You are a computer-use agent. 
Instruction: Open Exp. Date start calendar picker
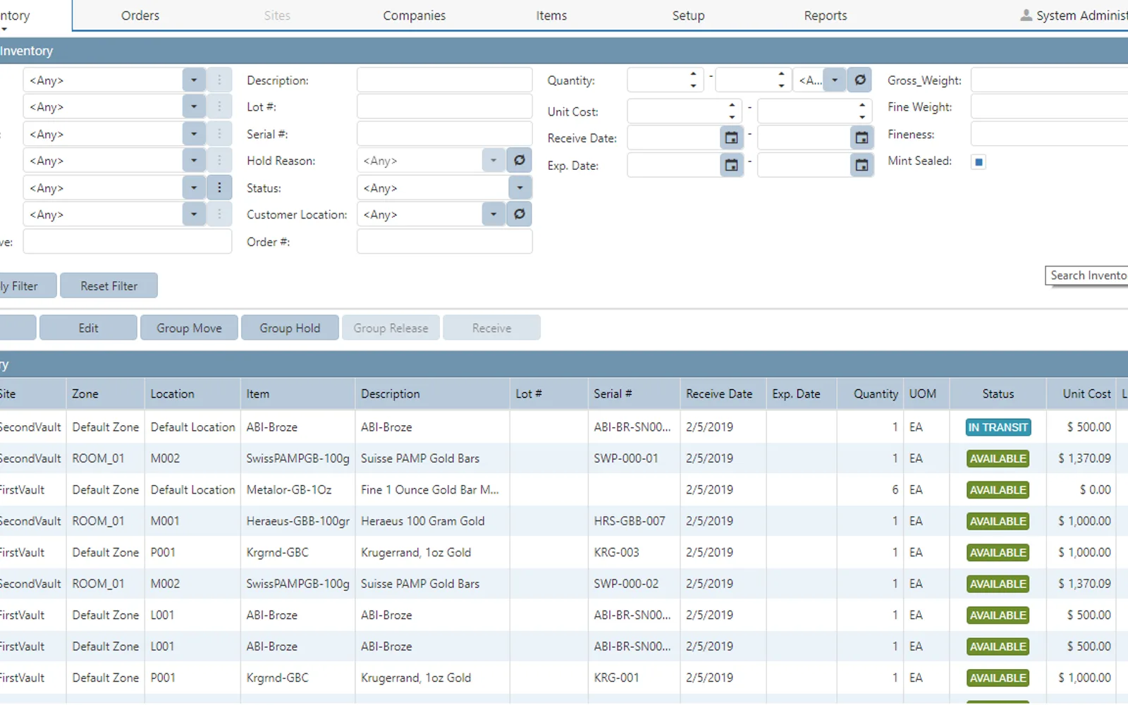(x=732, y=166)
